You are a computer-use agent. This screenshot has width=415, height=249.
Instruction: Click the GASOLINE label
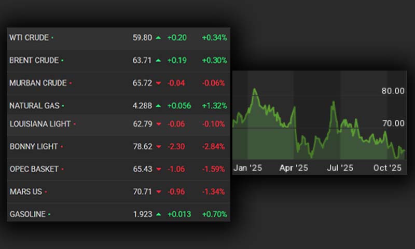coord(27,214)
